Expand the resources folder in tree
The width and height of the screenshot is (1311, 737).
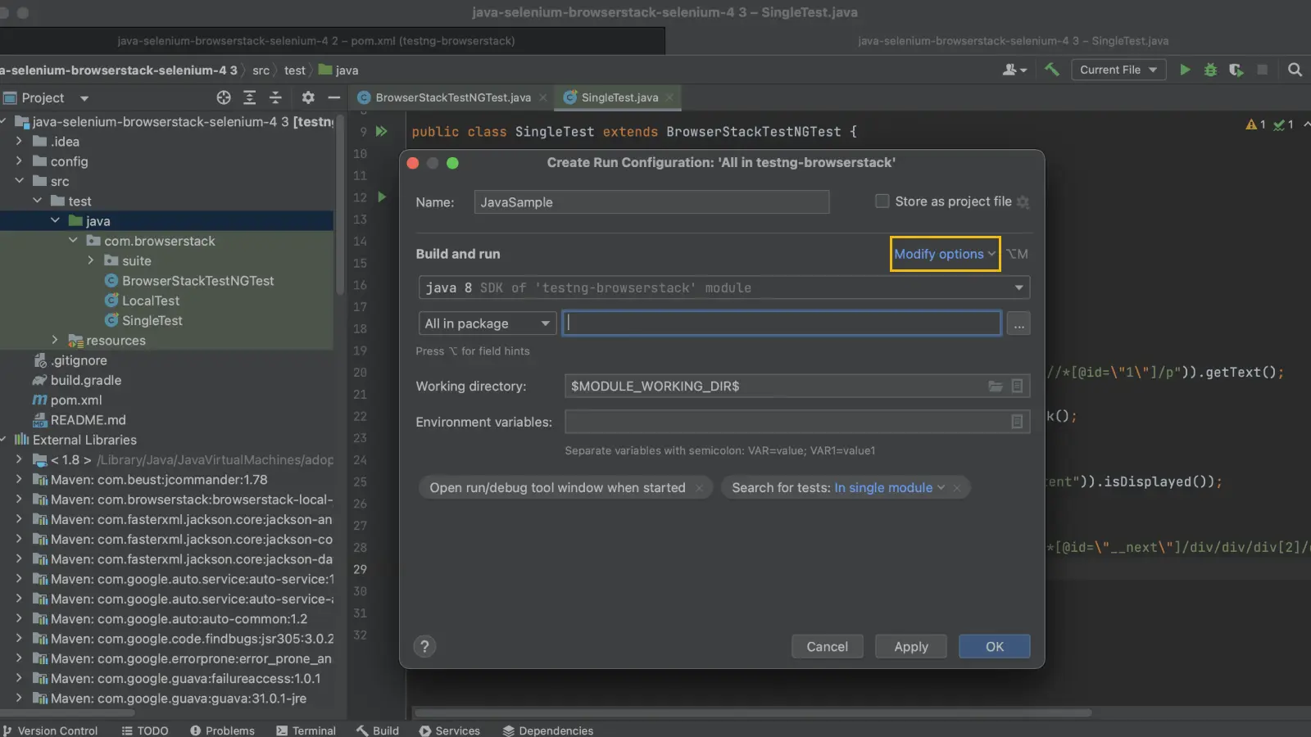[x=55, y=340]
